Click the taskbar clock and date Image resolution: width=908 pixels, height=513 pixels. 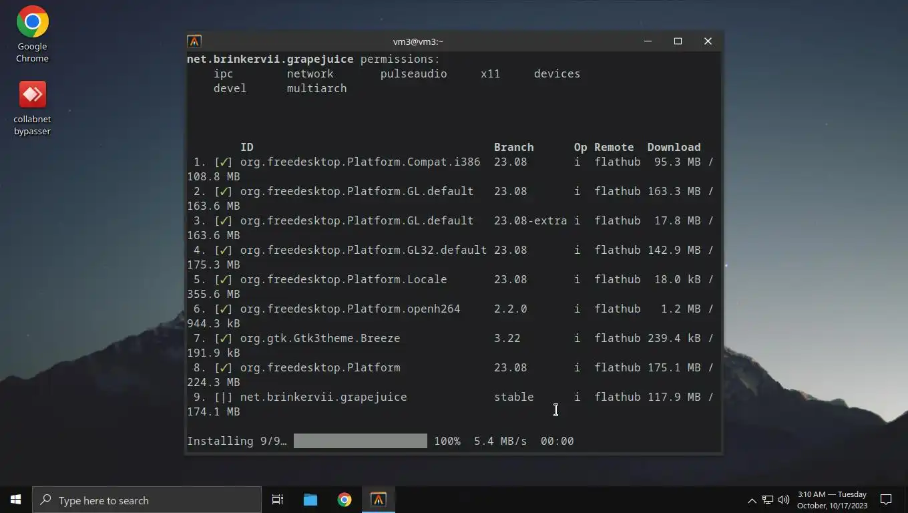pos(832,500)
